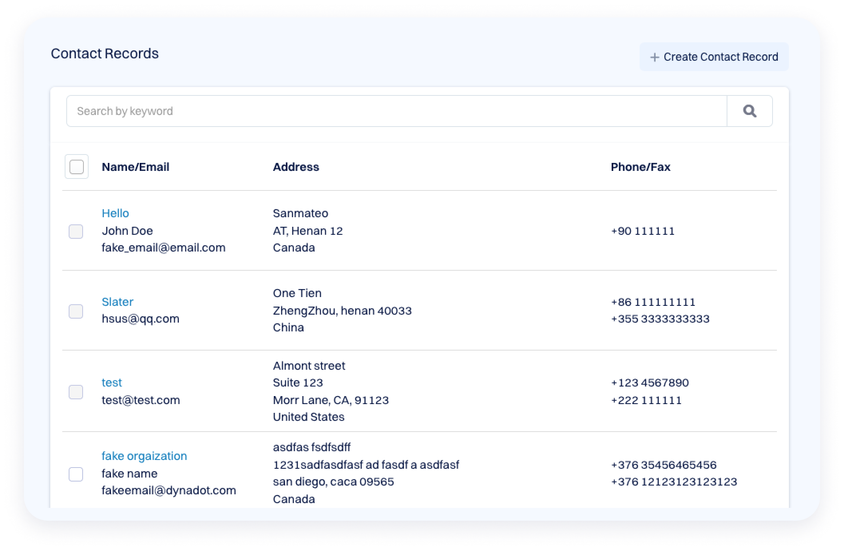Select the Slater contact checkbox
The image size is (844, 551).
pos(76,311)
